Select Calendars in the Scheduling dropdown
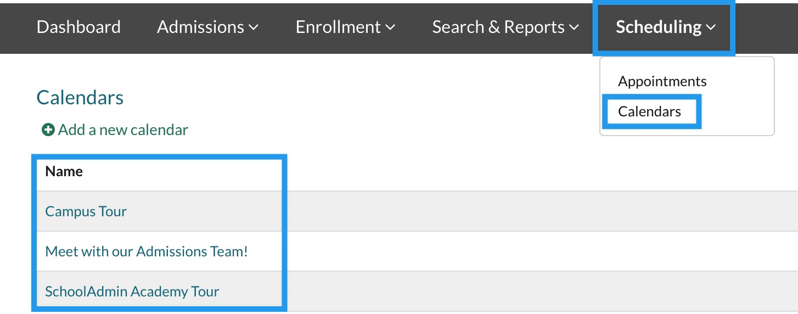The image size is (798, 314). [x=649, y=111]
